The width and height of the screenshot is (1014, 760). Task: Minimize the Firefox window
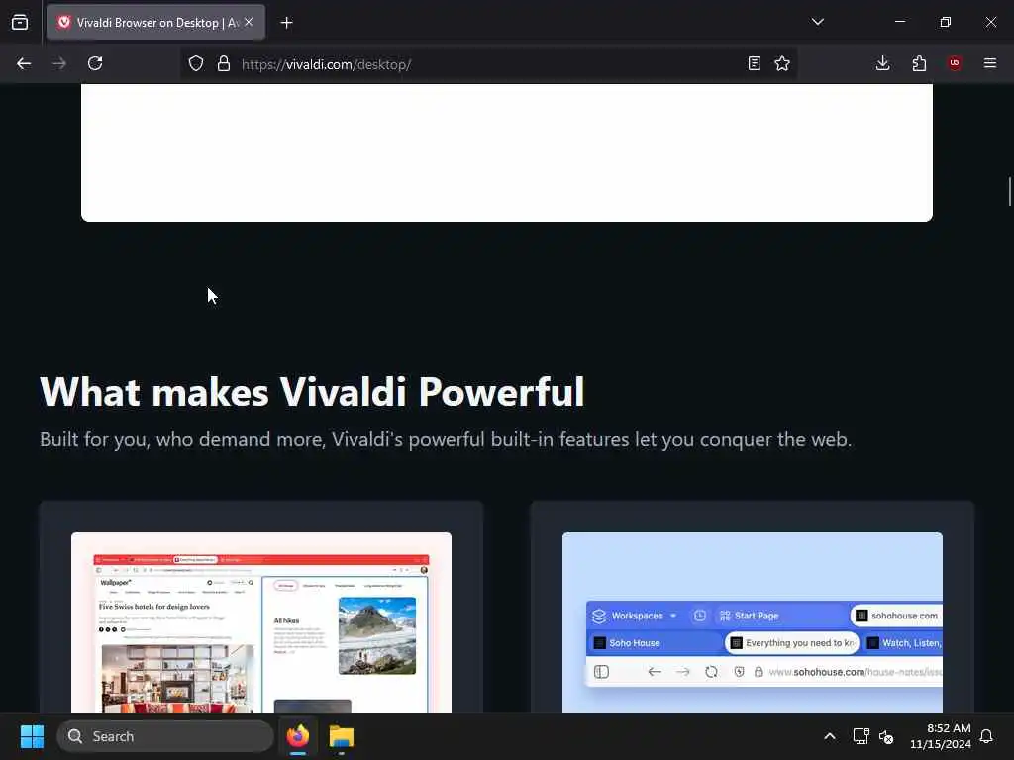pos(899,22)
